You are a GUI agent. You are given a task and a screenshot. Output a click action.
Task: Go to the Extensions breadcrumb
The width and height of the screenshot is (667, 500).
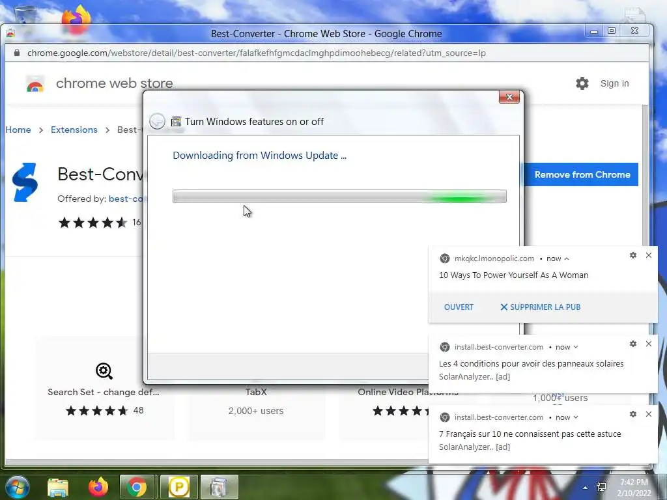[x=74, y=130]
